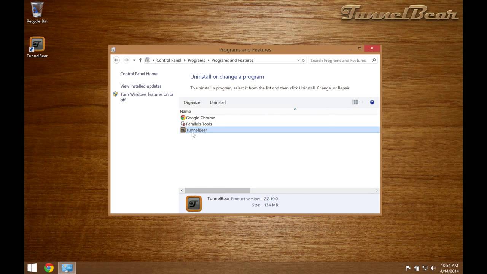Click Programs and Features breadcrumb segment
This screenshot has height=274, width=487.
point(232,60)
